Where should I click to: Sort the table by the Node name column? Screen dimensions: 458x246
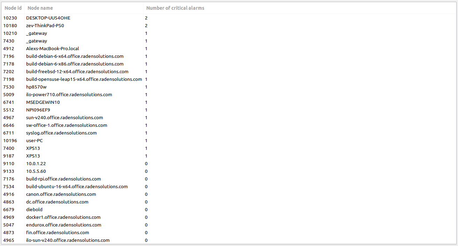(x=40, y=8)
